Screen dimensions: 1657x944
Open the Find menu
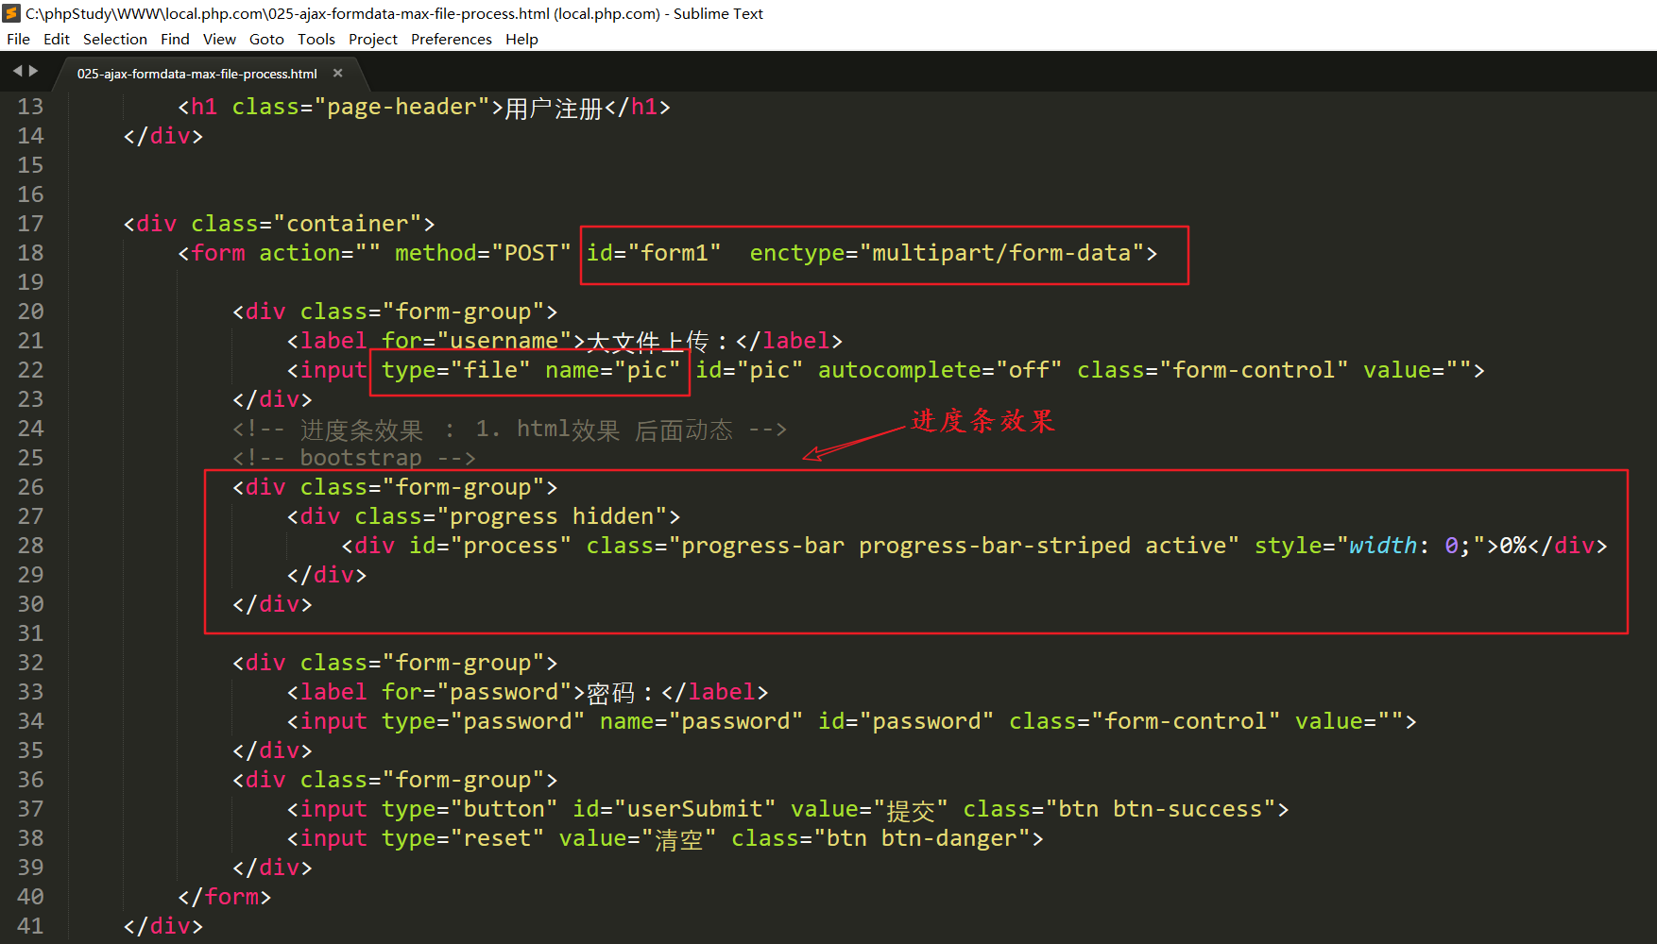(x=175, y=39)
